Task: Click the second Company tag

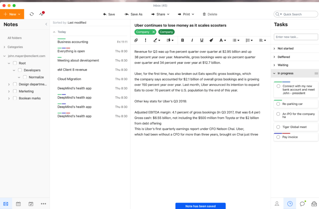Action: coord(166,32)
